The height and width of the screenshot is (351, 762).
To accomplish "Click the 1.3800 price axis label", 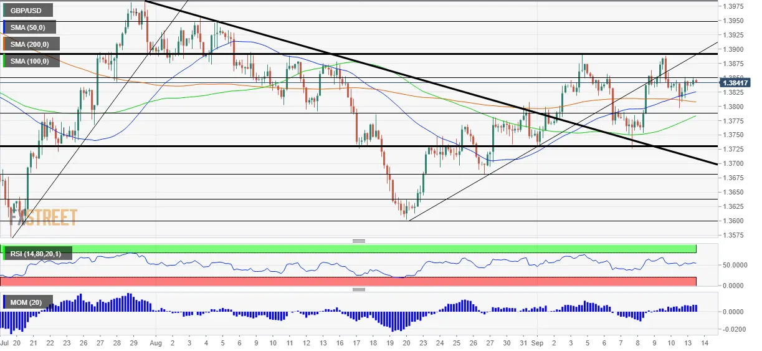I will pos(732,107).
